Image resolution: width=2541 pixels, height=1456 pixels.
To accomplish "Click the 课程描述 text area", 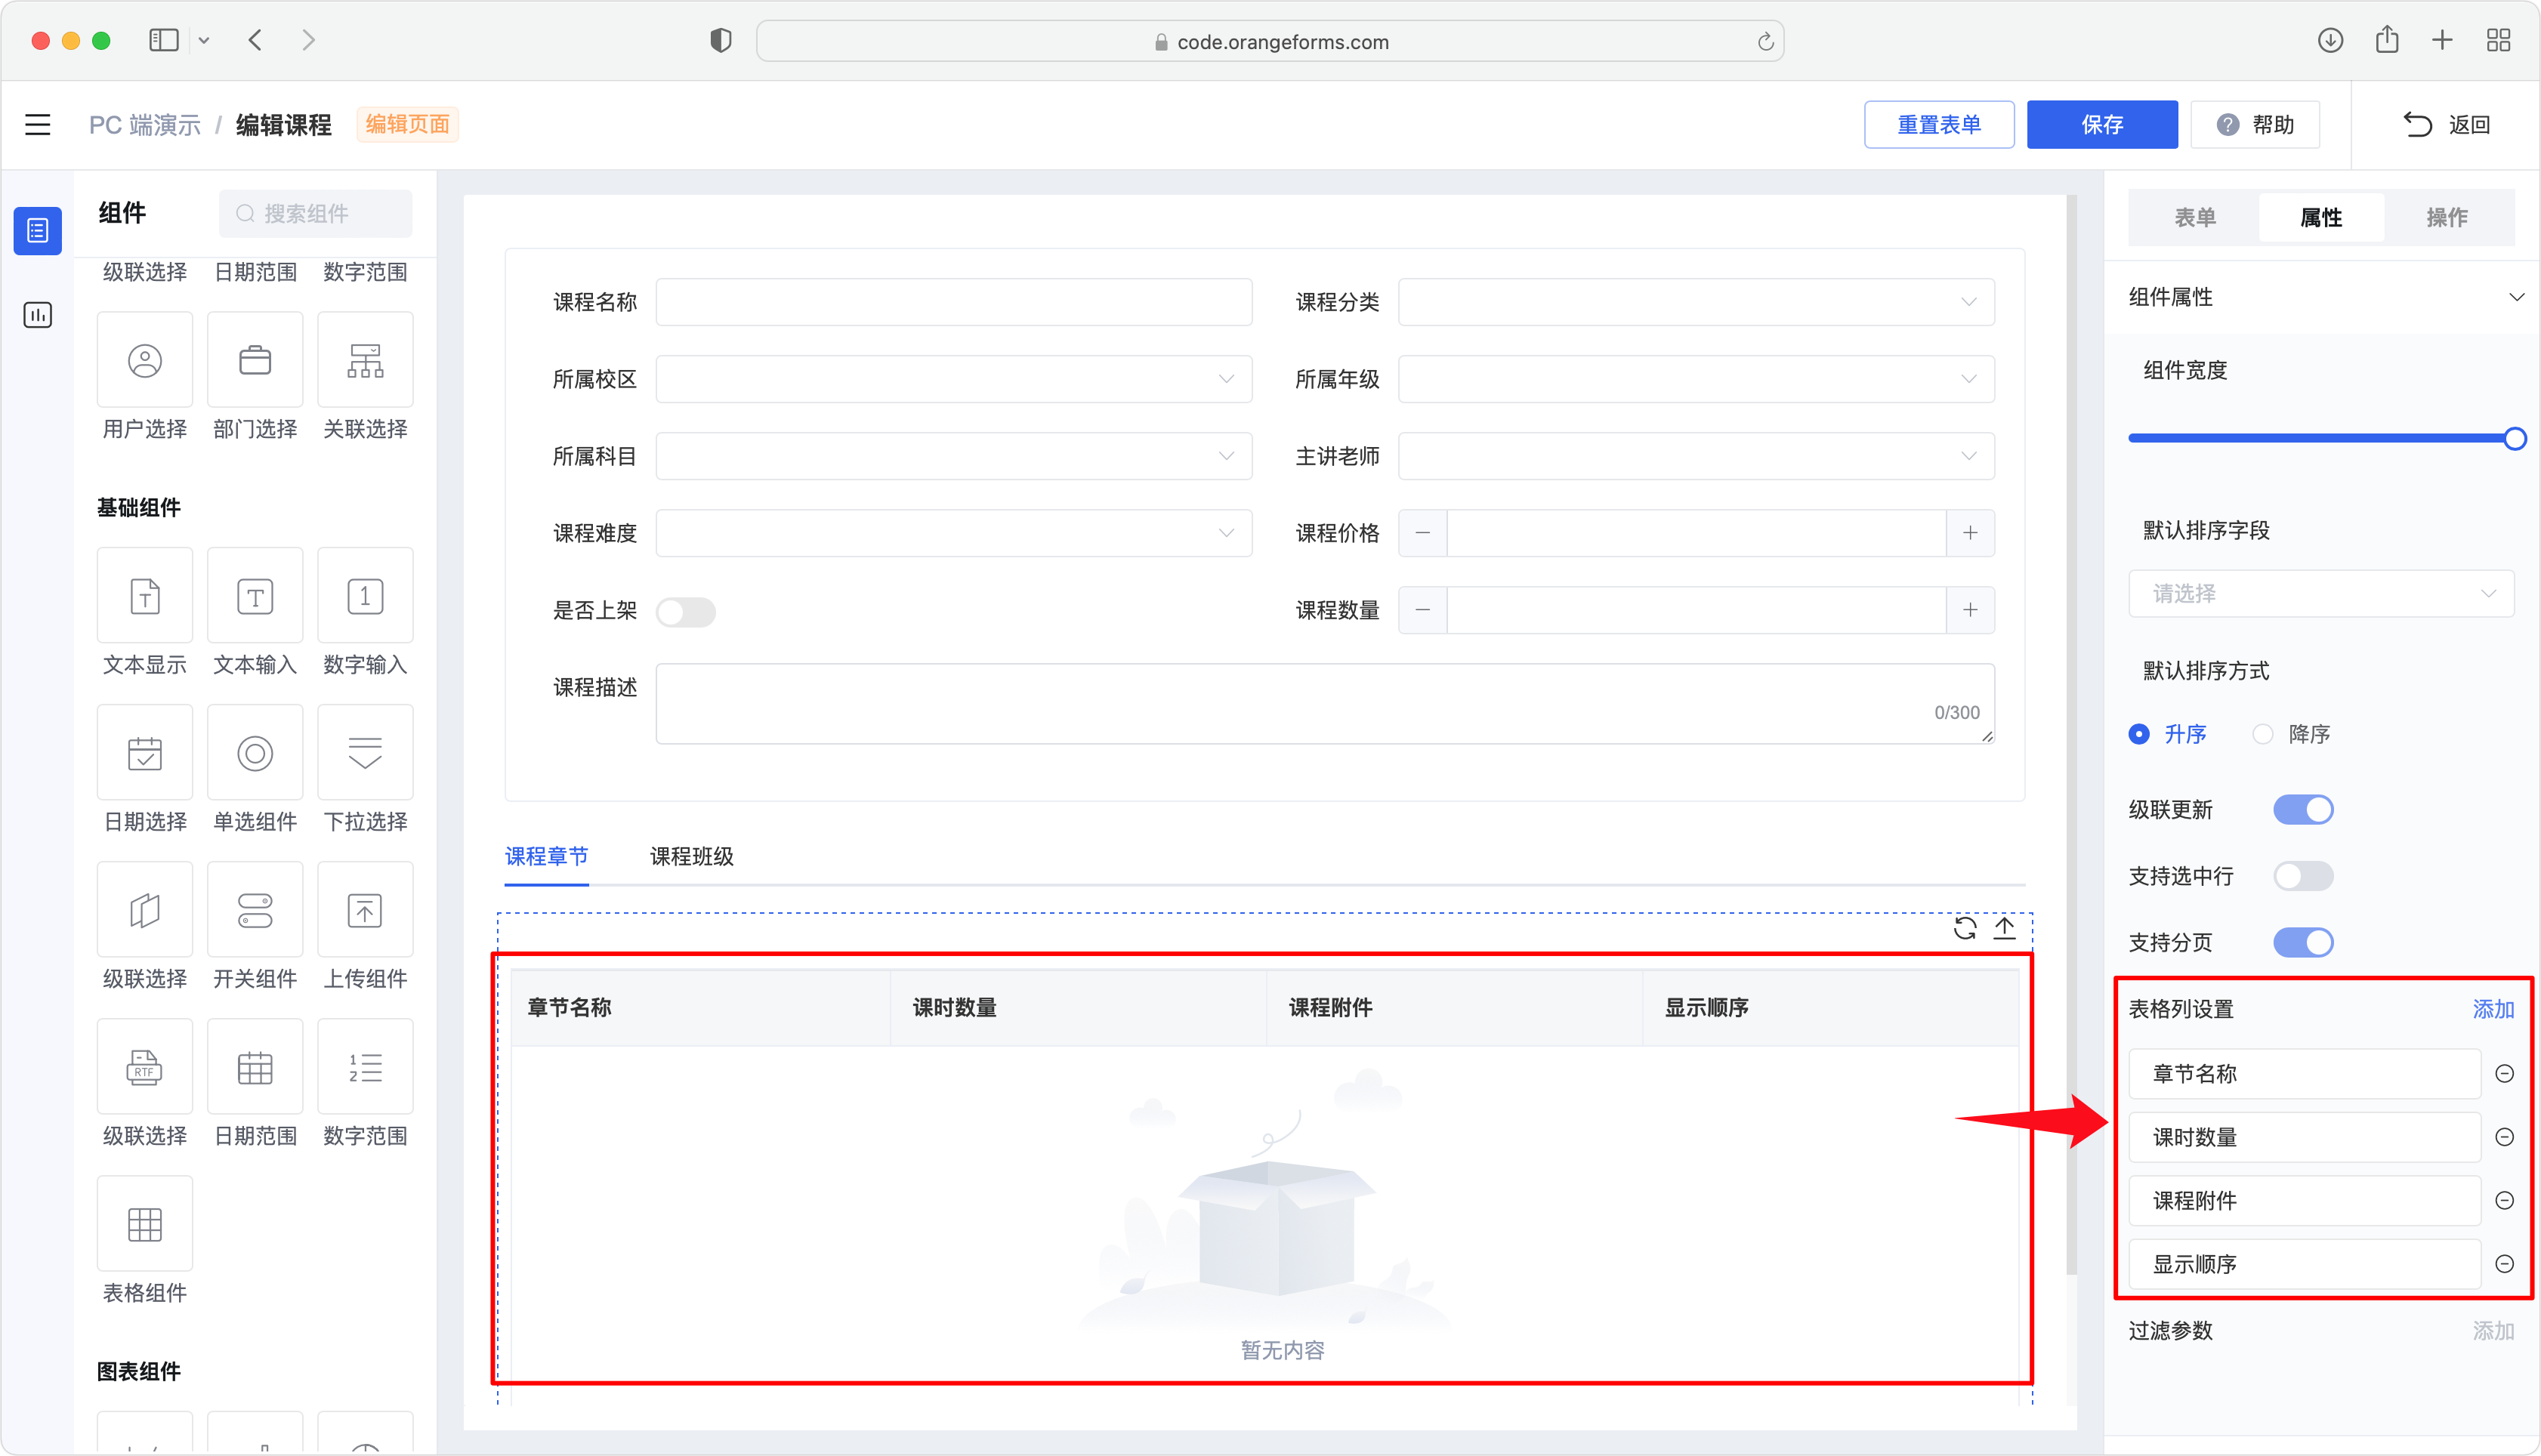I will click(x=1325, y=704).
